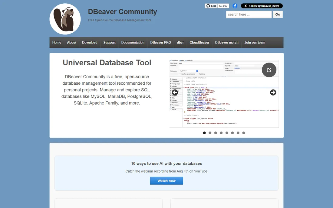Advance to next slide with right arrow
Screen dimensions: 333x208
pos(273,93)
